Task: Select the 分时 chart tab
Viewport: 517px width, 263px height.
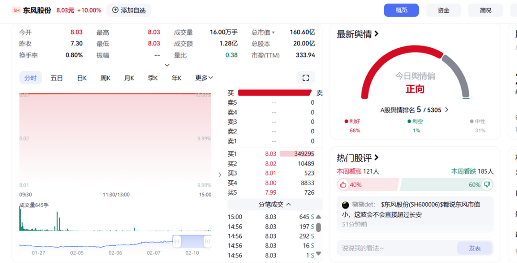Action: coord(30,78)
